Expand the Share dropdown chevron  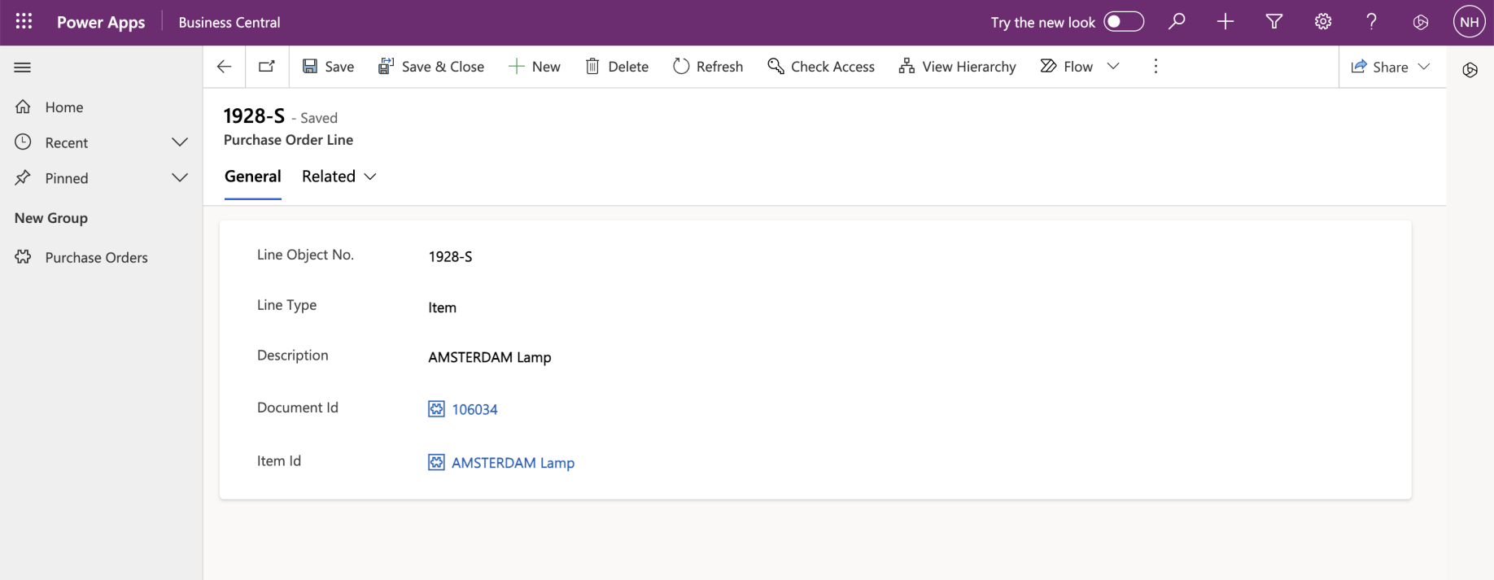coord(1424,67)
